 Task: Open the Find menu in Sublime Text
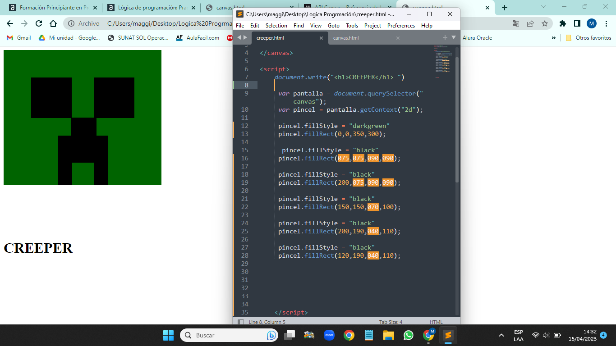pos(299,26)
